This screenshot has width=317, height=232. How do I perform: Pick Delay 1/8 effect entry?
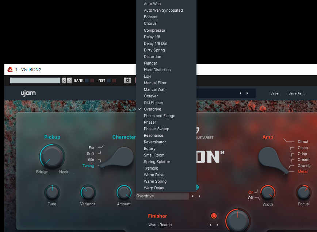166,37
